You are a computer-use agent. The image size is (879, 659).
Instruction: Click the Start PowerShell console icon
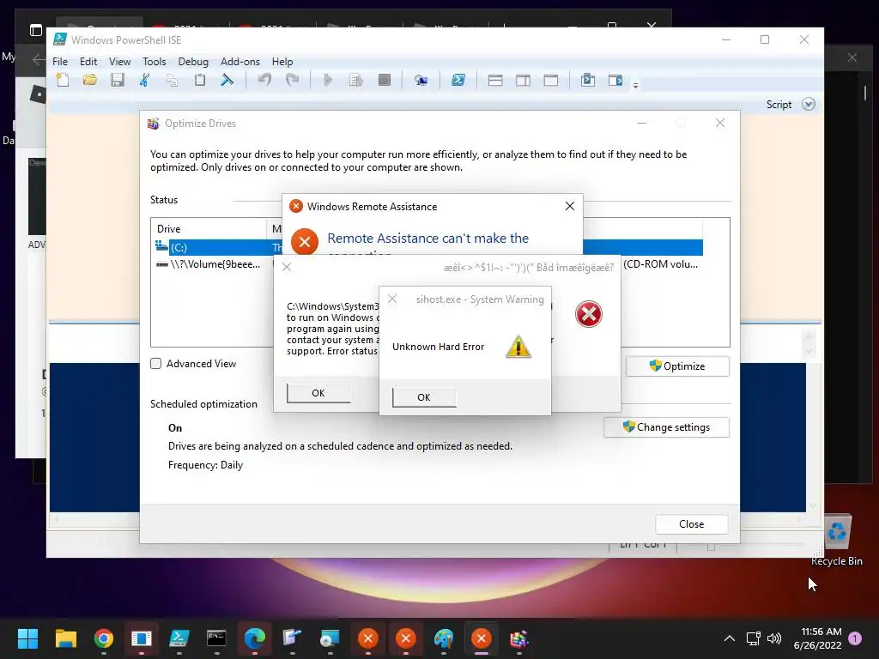pos(458,80)
